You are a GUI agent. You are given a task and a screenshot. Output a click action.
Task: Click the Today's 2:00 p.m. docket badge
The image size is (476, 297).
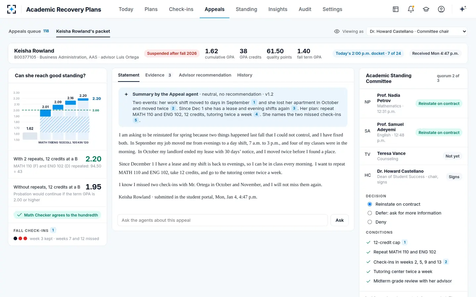368,53
